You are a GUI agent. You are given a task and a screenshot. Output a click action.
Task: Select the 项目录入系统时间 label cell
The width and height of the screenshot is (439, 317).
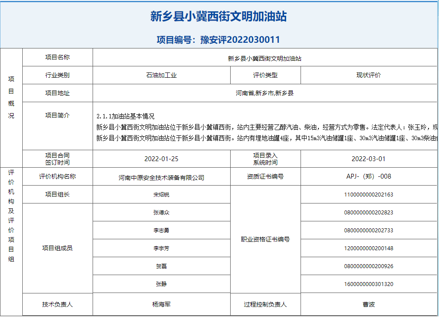point(266,158)
